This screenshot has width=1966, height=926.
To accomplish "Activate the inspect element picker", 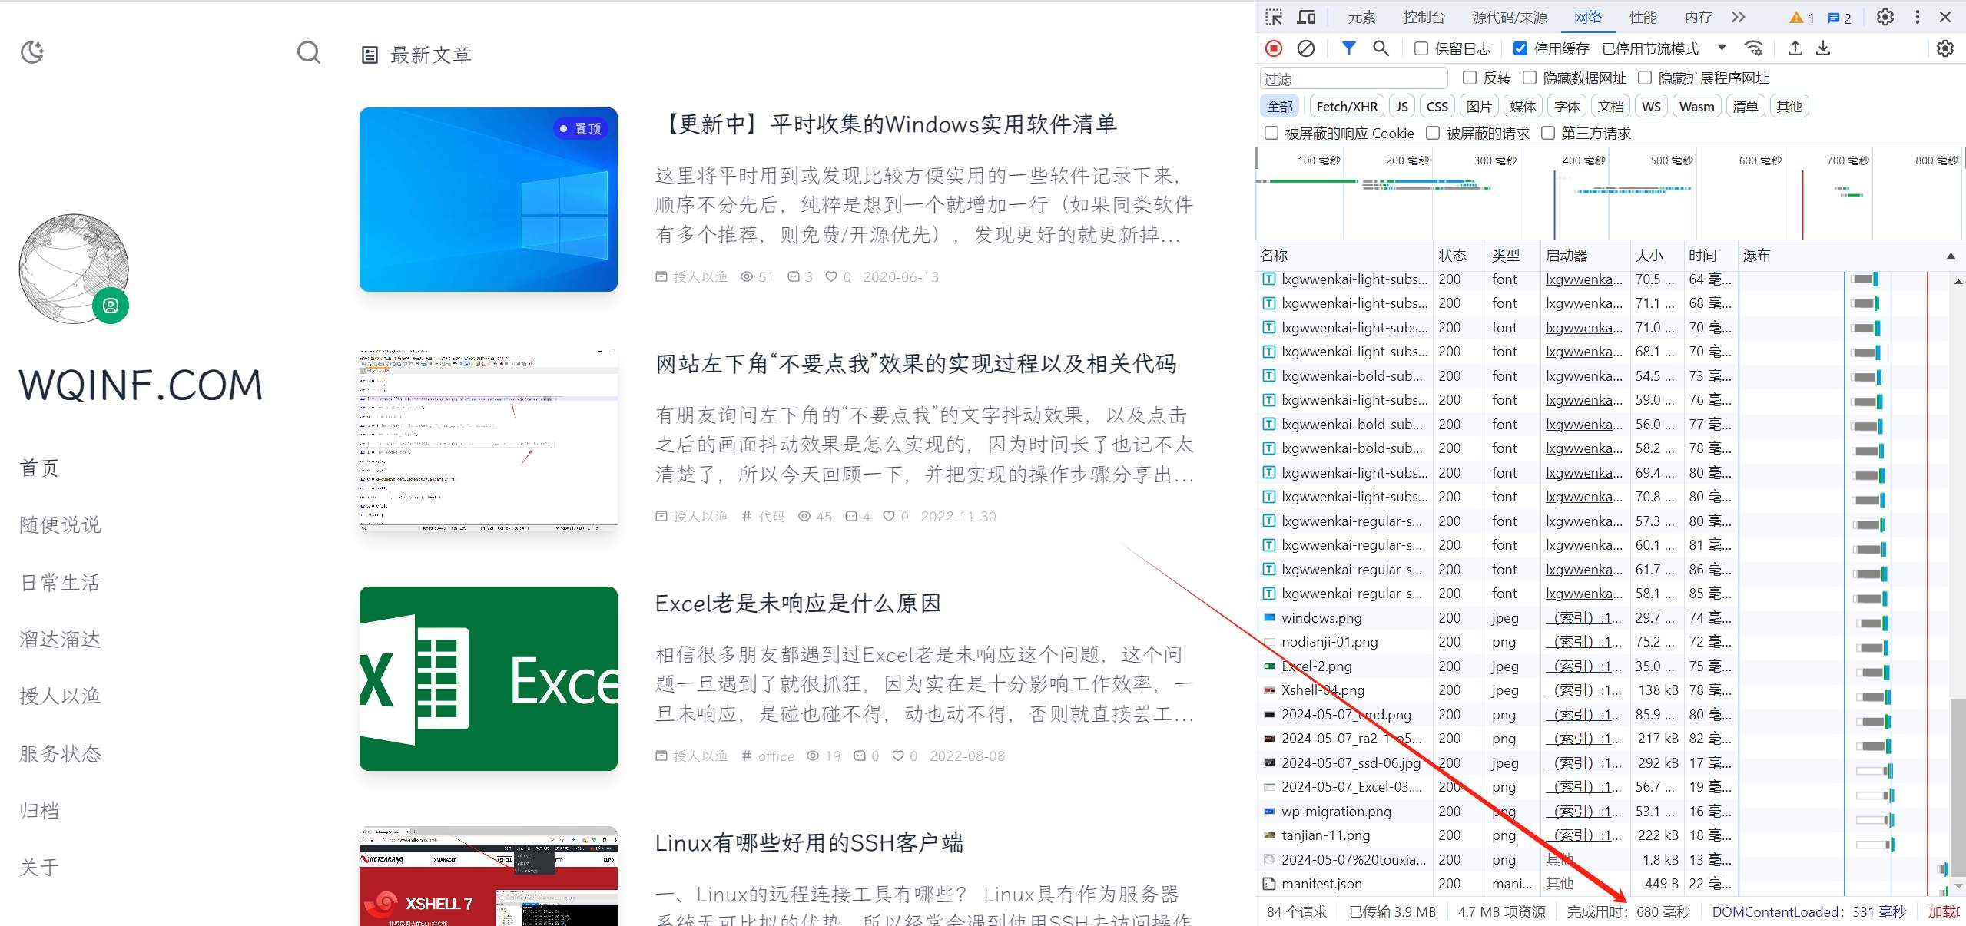I will click(x=1274, y=17).
